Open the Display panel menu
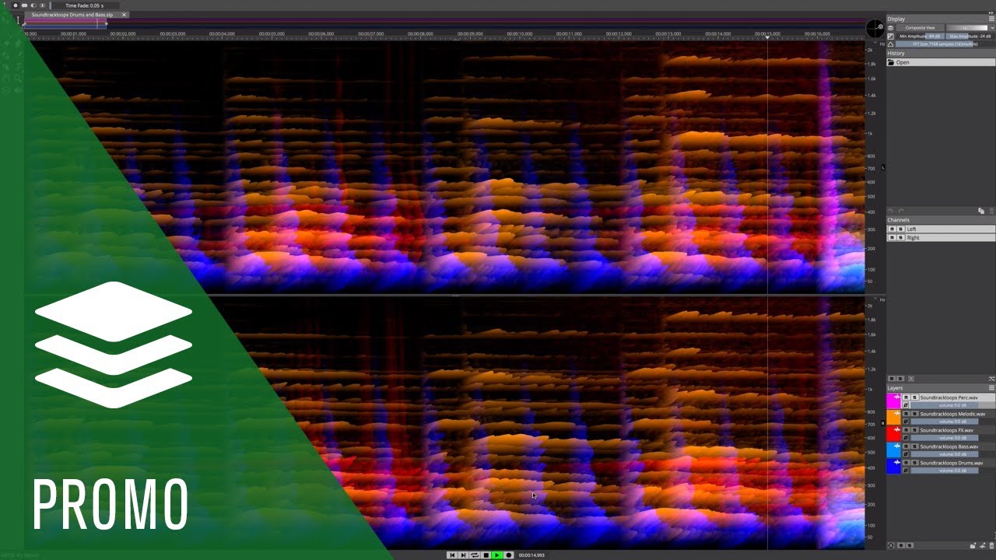The height and width of the screenshot is (560, 996). pos(991,19)
